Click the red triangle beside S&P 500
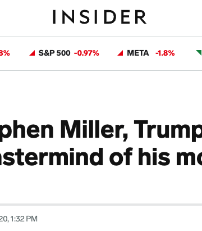 coord(32,53)
